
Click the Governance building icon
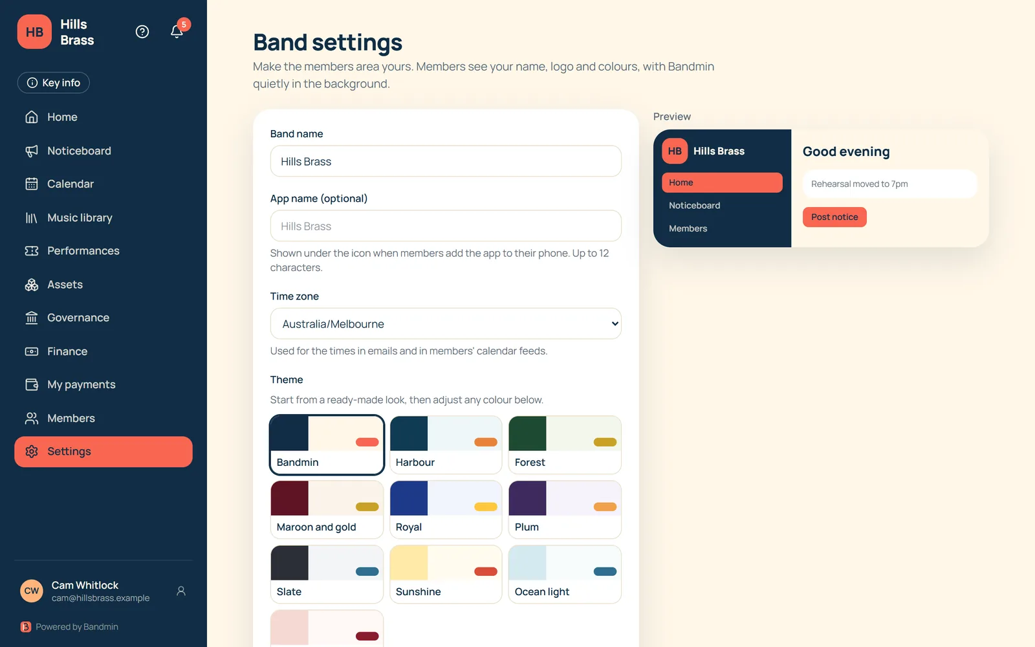(x=32, y=318)
